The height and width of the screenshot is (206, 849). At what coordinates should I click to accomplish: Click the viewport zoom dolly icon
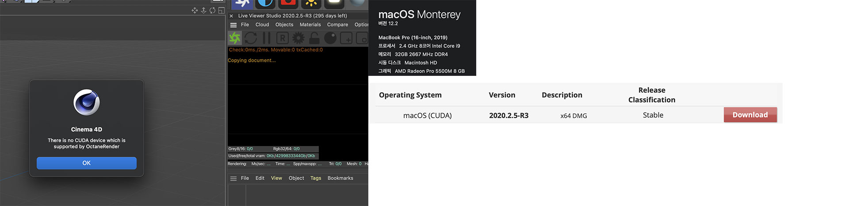coord(203,10)
